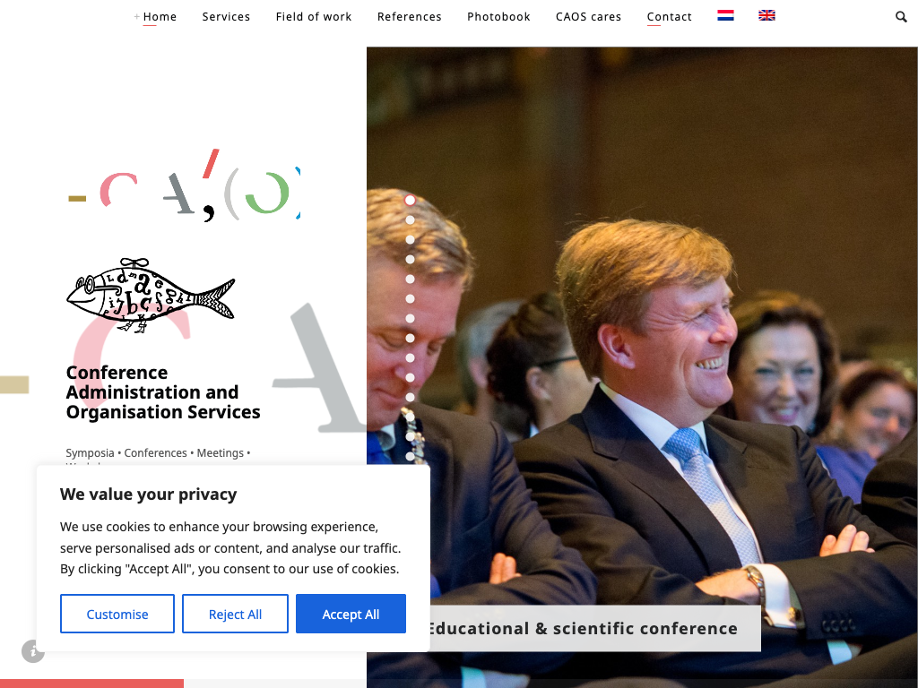
Task: Open the Photobook menu item
Action: coord(498,17)
